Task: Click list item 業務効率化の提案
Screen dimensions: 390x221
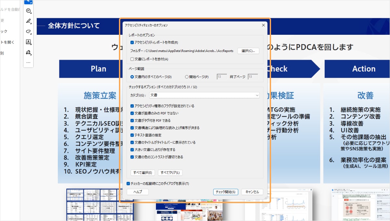Action: click(363, 160)
